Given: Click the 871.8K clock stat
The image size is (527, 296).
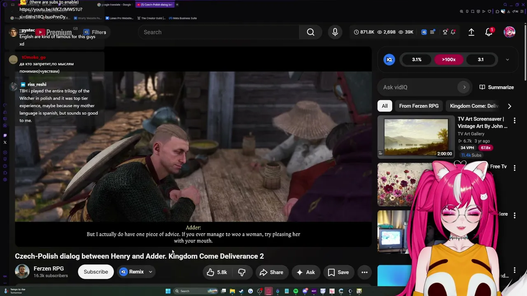Looking at the screenshot, I should coord(364,32).
